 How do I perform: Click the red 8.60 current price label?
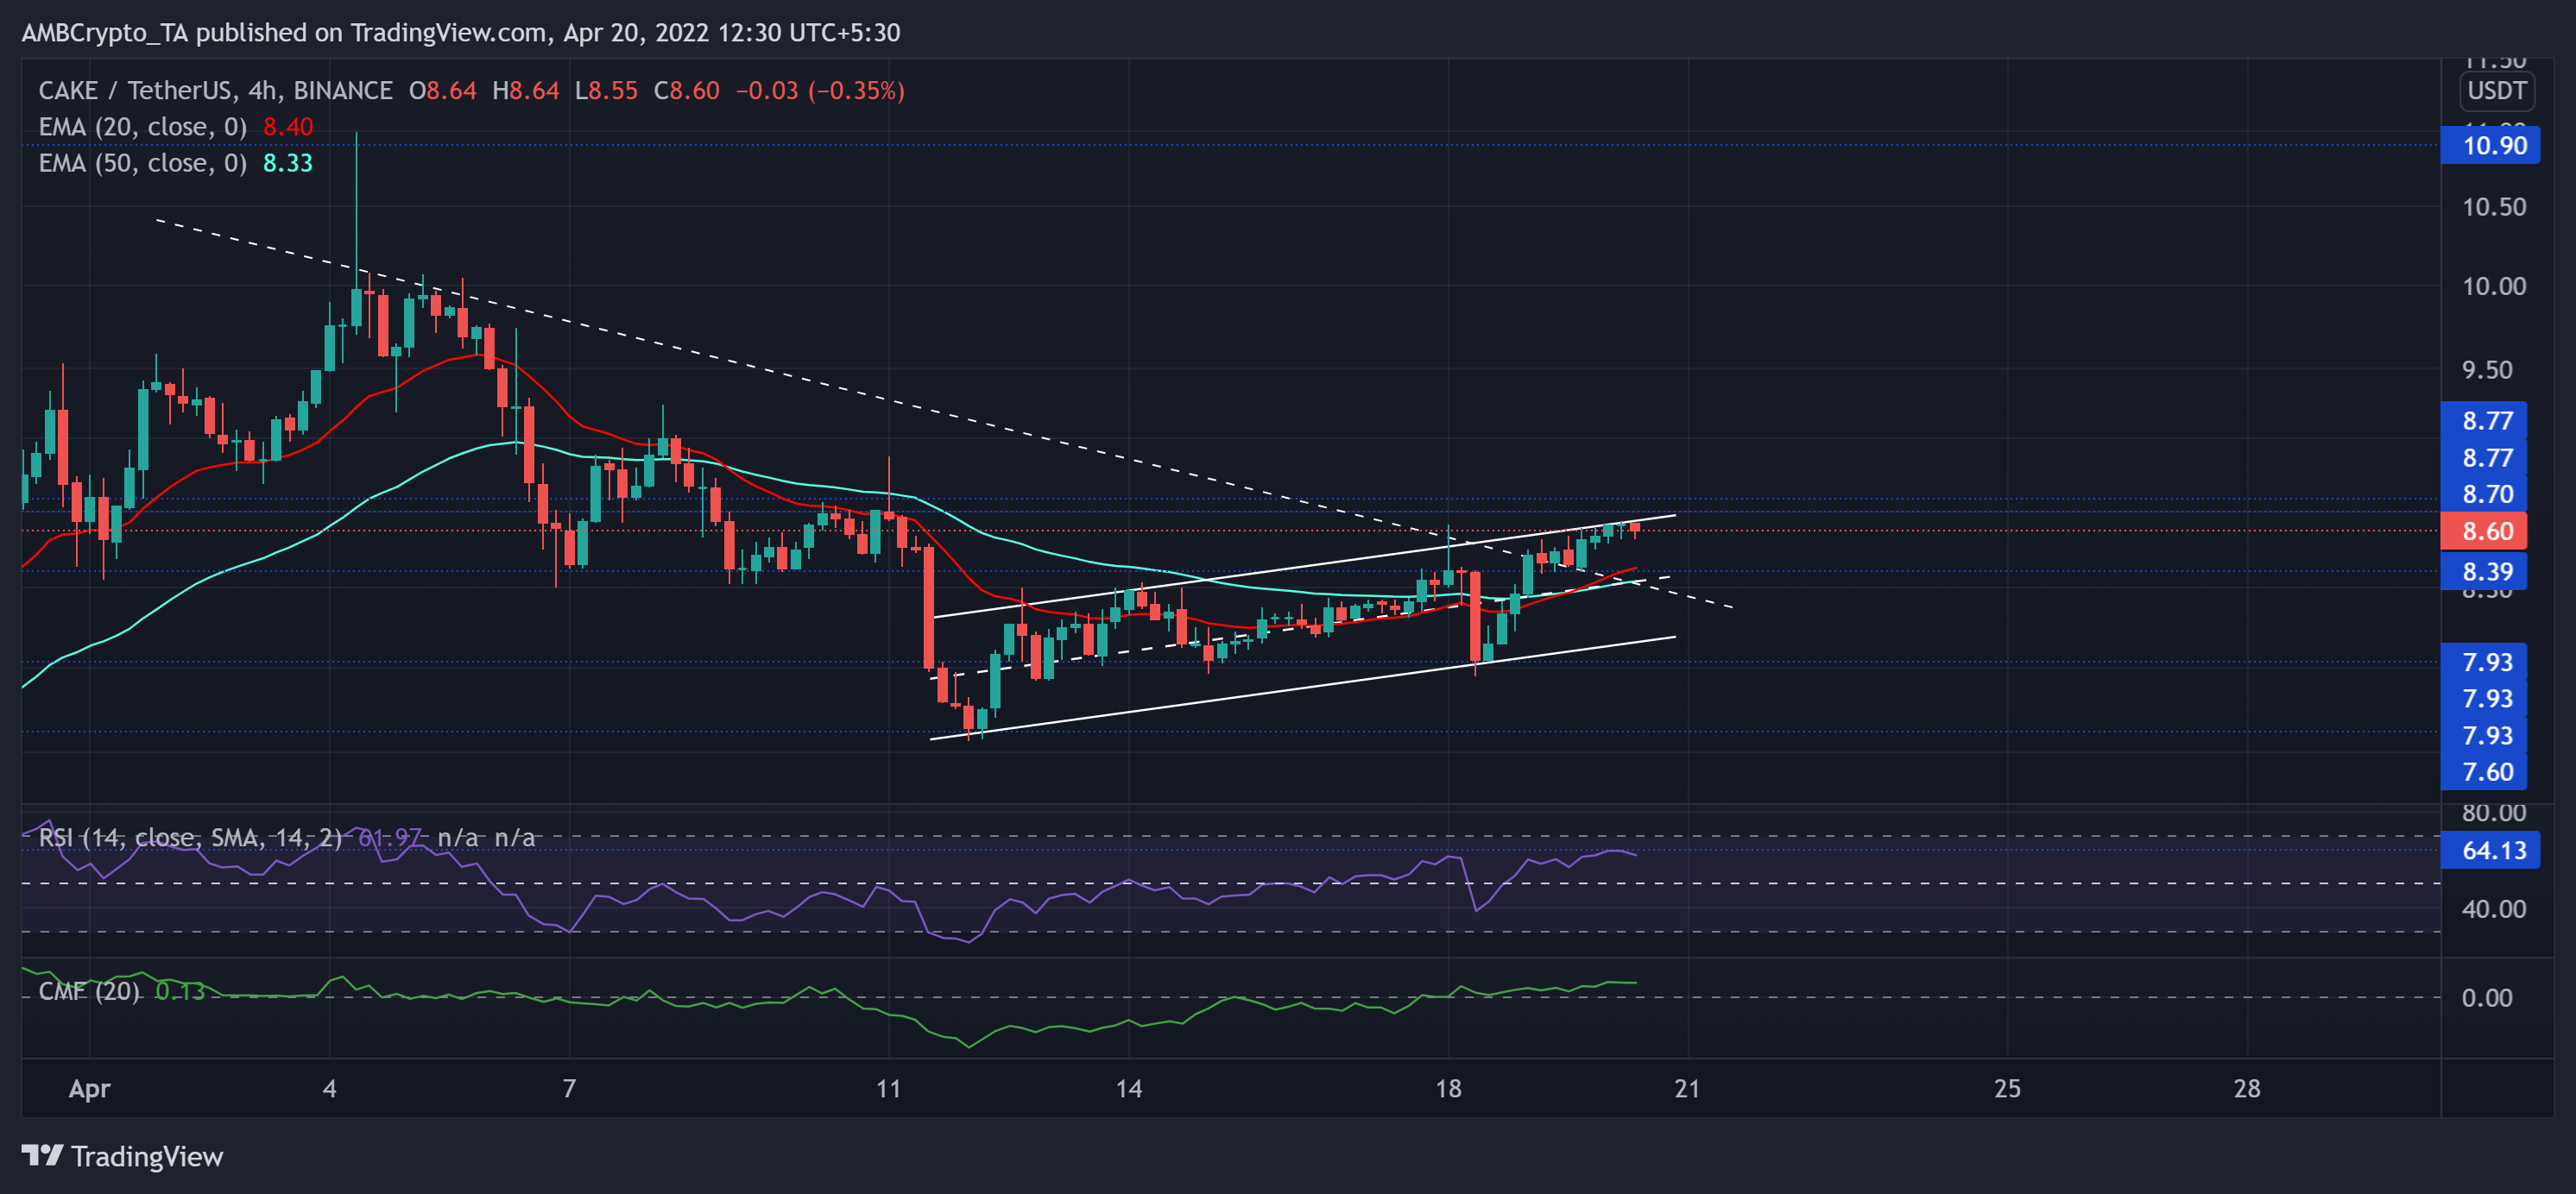pyautogui.click(x=2483, y=531)
